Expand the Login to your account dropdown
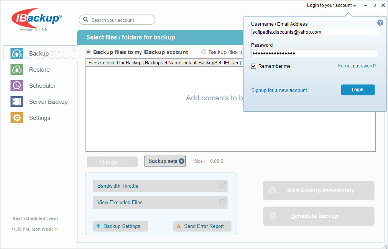388x249 pixels. [331, 5]
